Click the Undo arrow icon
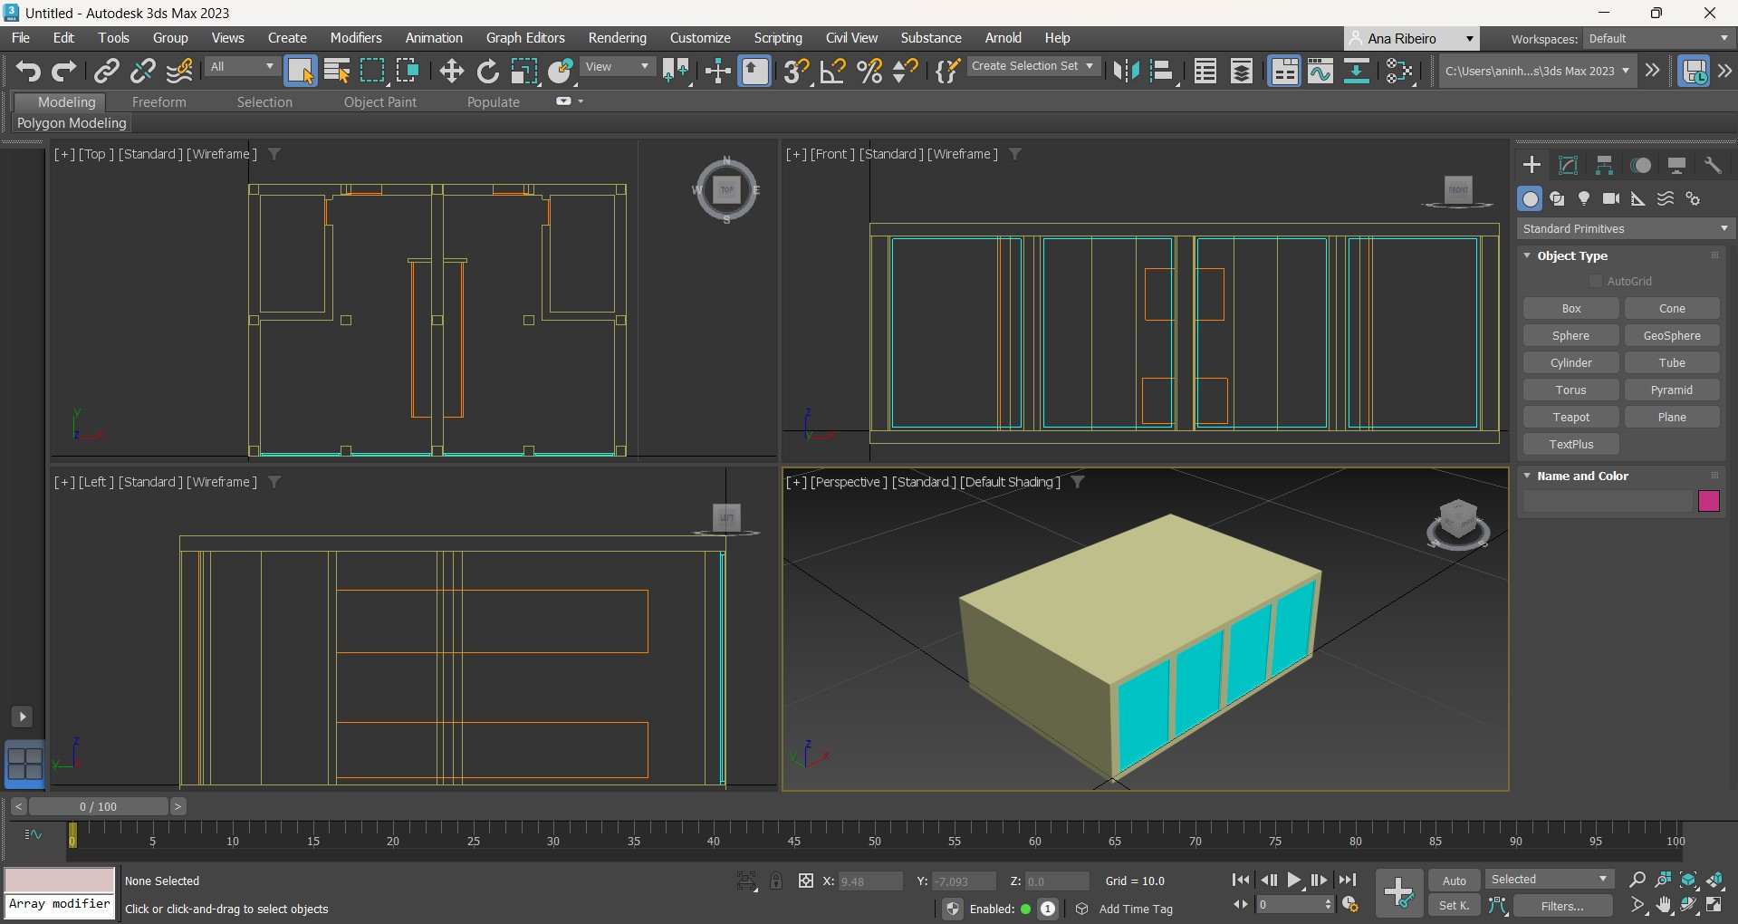 tap(28, 71)
